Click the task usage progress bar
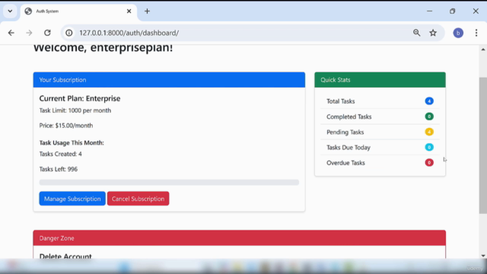Image resolution: width=487 pixels, height=274 pixels. tap(169, 183)
